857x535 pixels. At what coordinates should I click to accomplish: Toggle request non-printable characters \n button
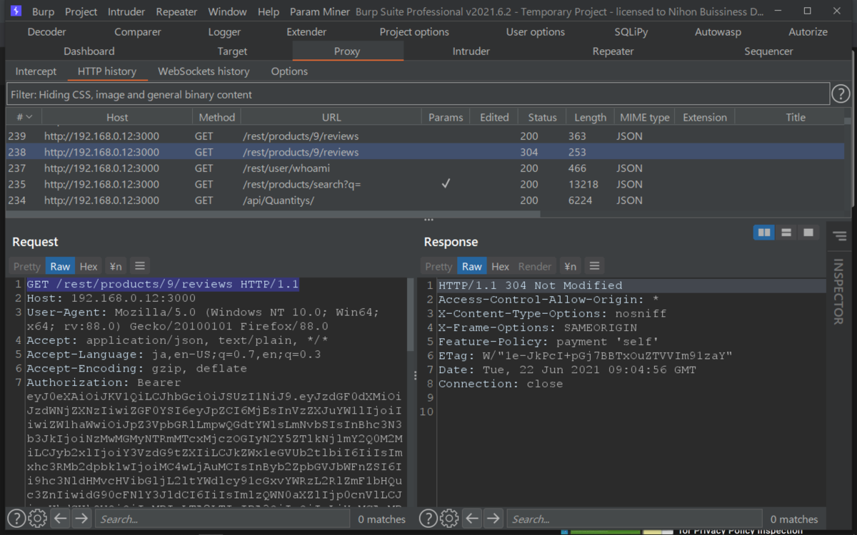[115, 266]
